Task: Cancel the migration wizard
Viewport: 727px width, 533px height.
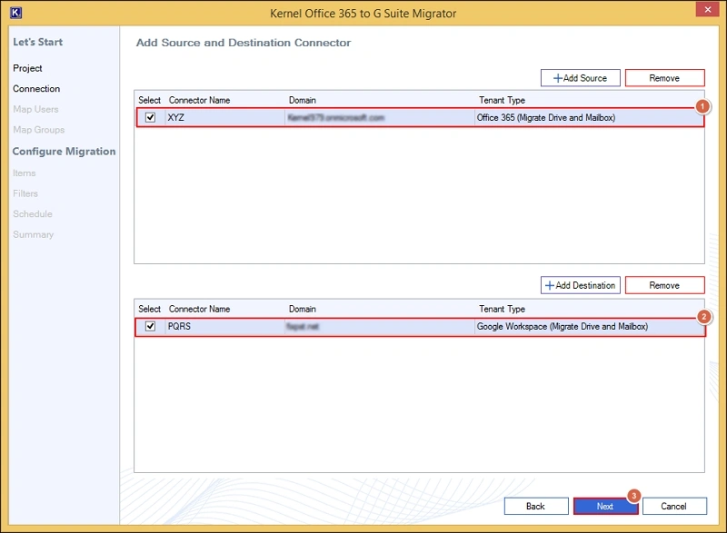Action: point(673,506)
